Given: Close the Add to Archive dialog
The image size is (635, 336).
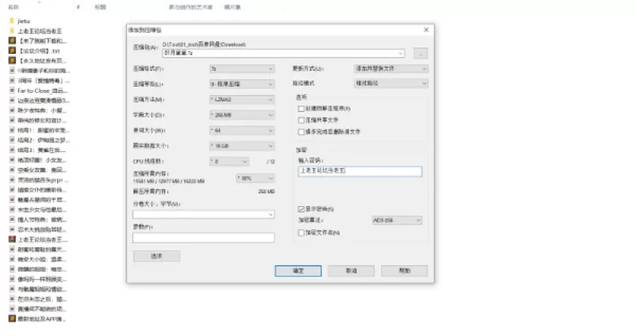Looking at the screenshot, I should click(426, 30).
